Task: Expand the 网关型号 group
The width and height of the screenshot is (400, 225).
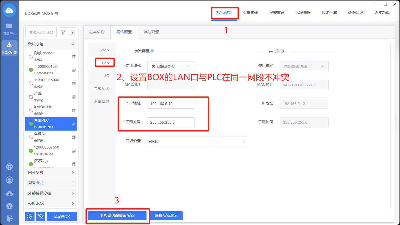Action: [x=51, y=173]
